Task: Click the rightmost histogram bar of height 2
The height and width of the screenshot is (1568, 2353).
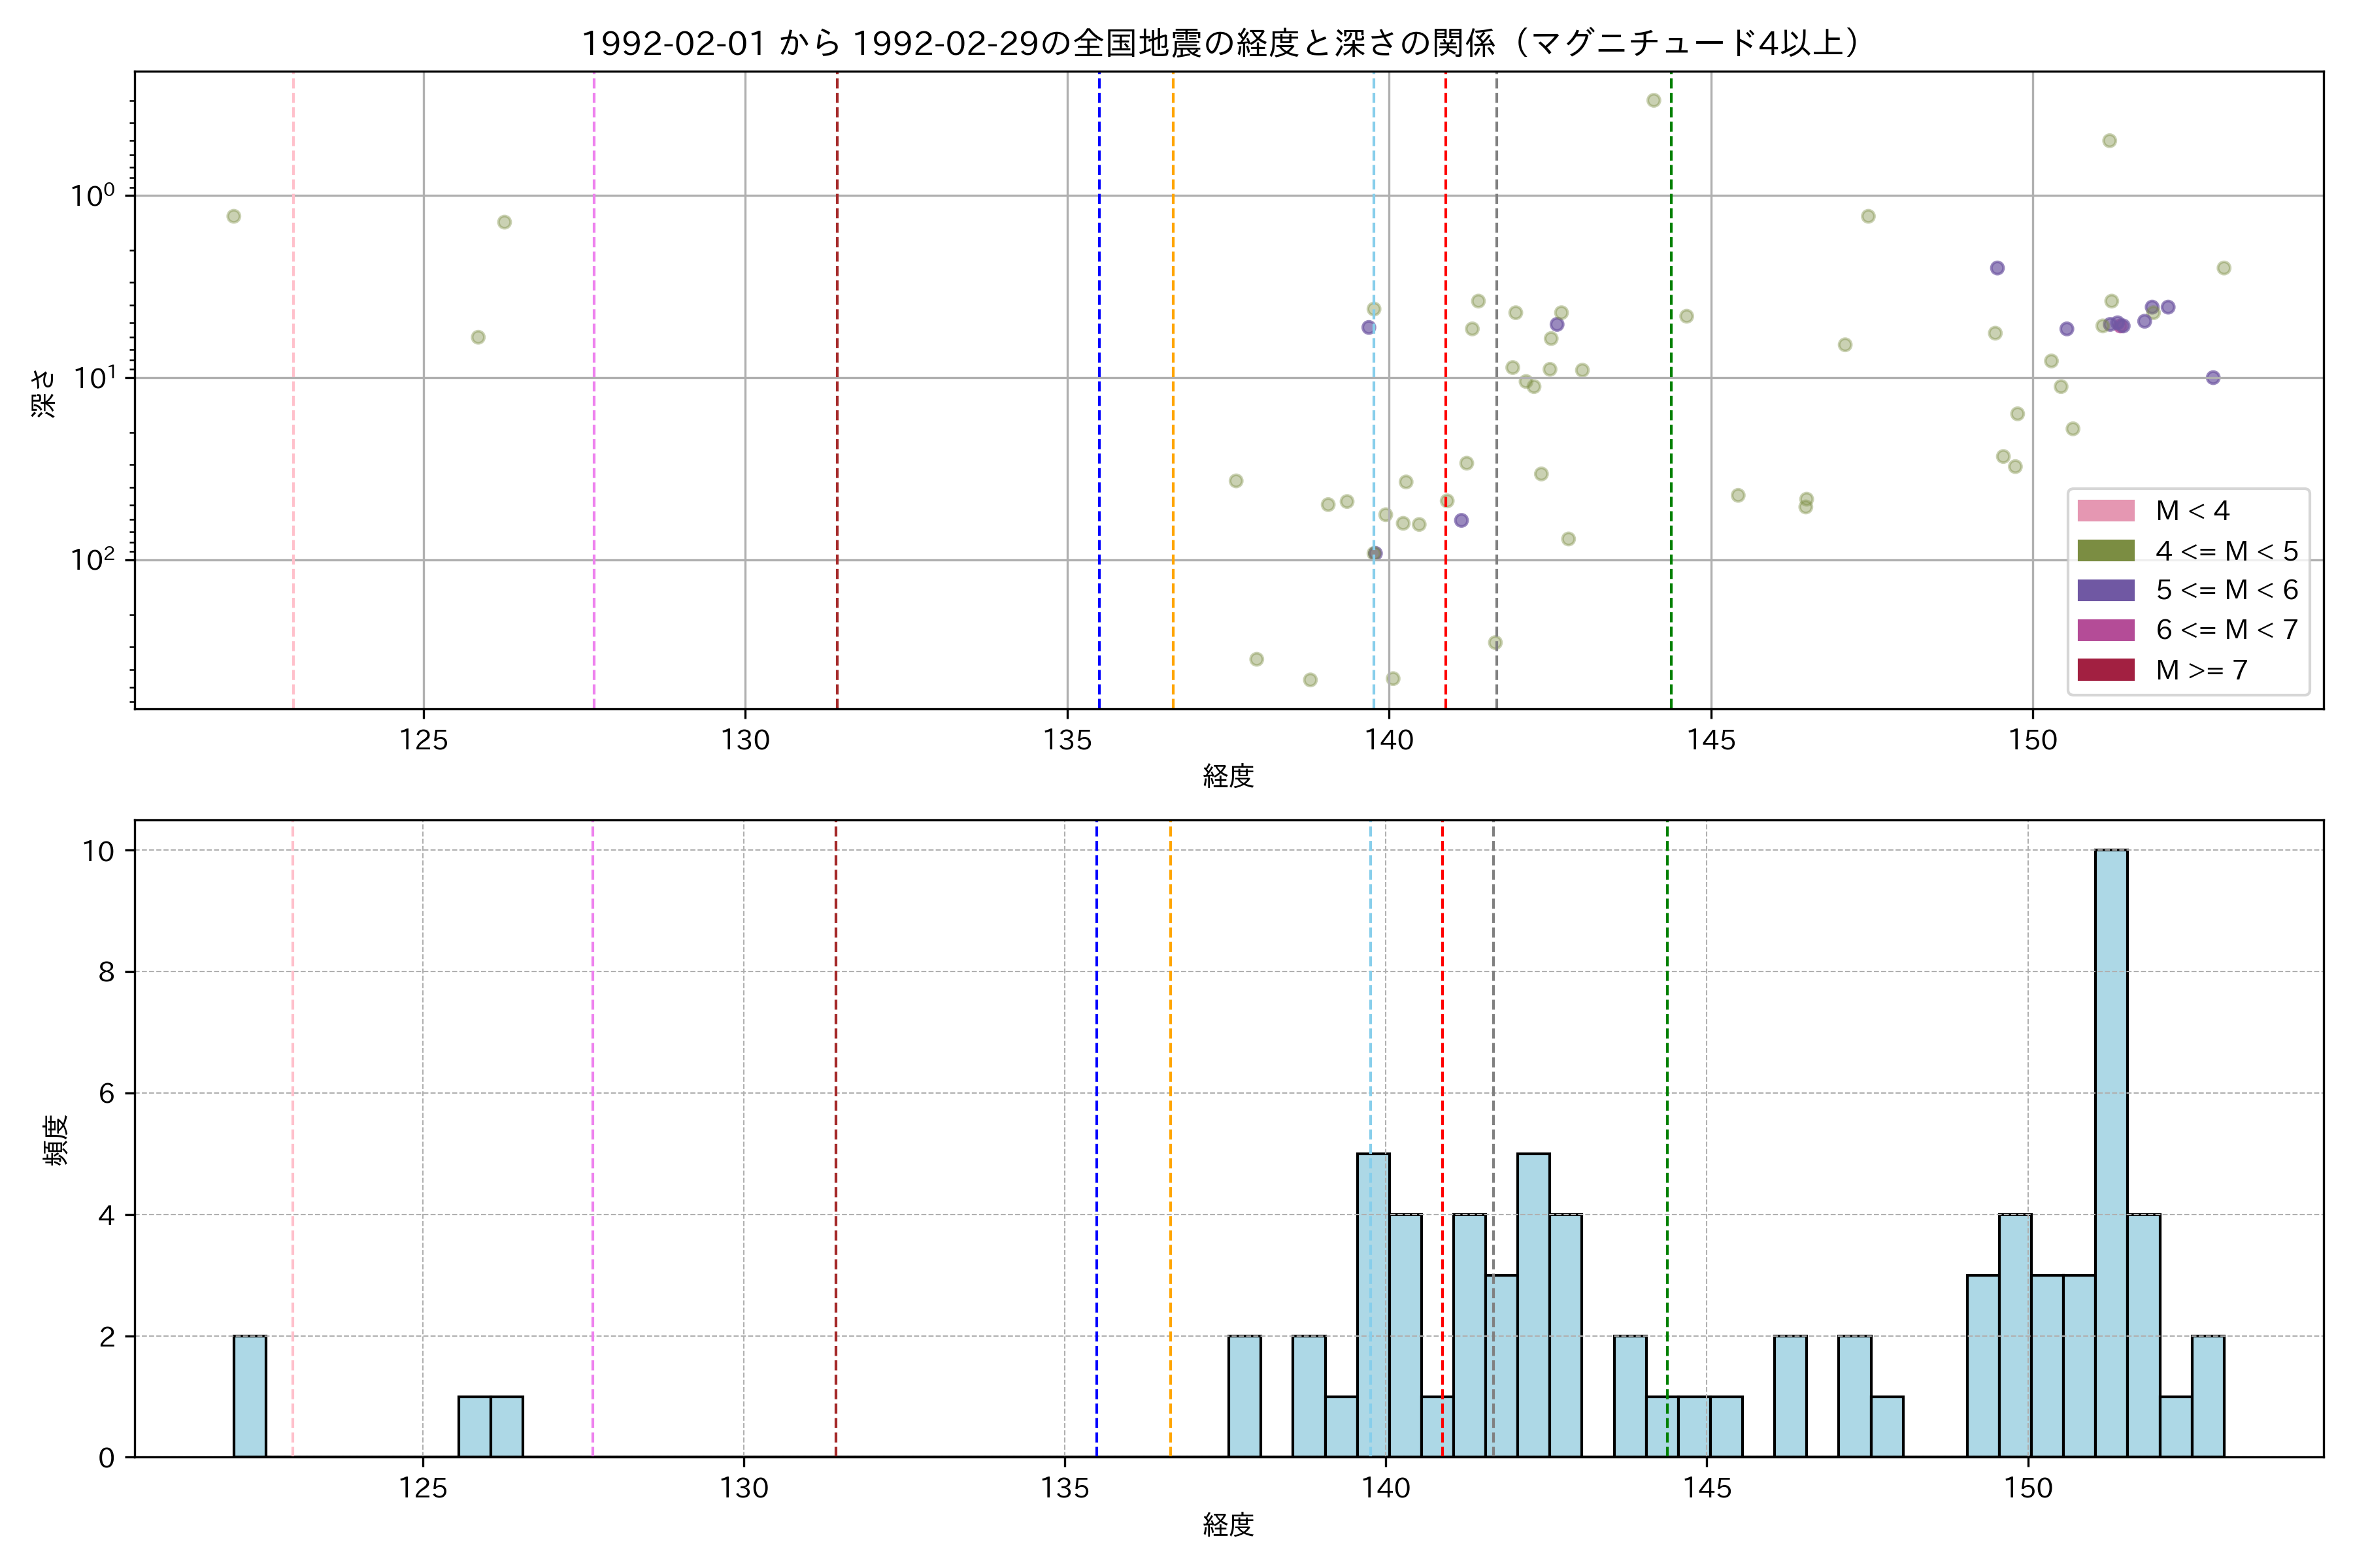Action: [x=2207, y=1396]
